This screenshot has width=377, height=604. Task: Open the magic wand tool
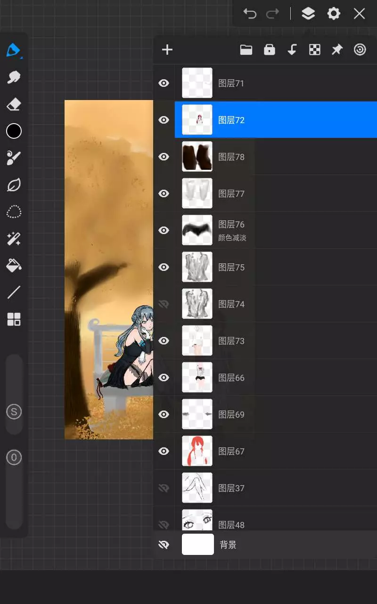(x=14, y=239)
